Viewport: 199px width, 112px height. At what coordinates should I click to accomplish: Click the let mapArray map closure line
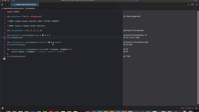28,35
